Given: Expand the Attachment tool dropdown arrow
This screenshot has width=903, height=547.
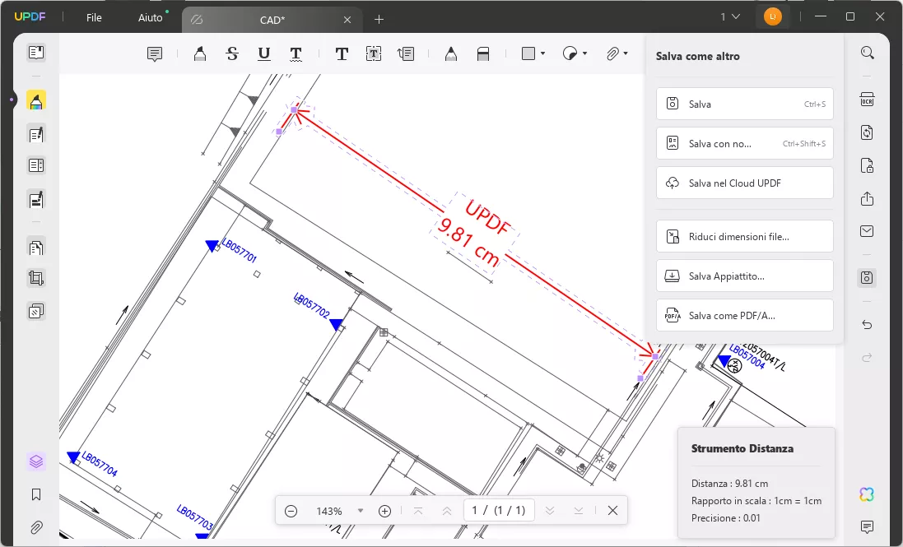Looking at the screenshot, I should [x=626, y=54].
